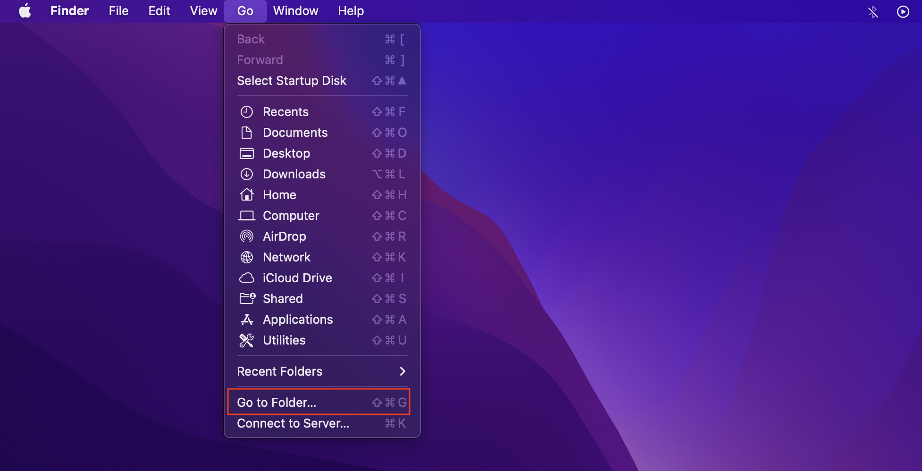Open the View menu
This screenshot has width=922, height=471.
203,11
